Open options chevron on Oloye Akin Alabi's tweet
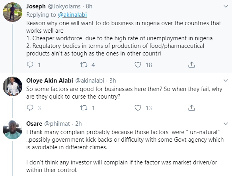This screenshot has width=232, height=176. 226,81
